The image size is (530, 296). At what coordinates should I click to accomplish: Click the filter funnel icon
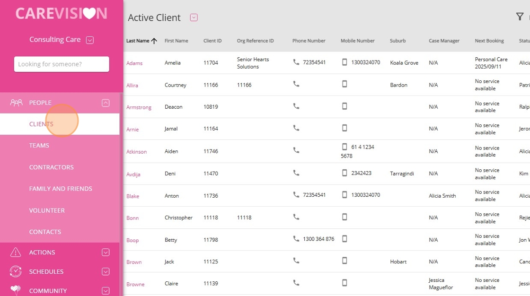click(x=520, y=17)
